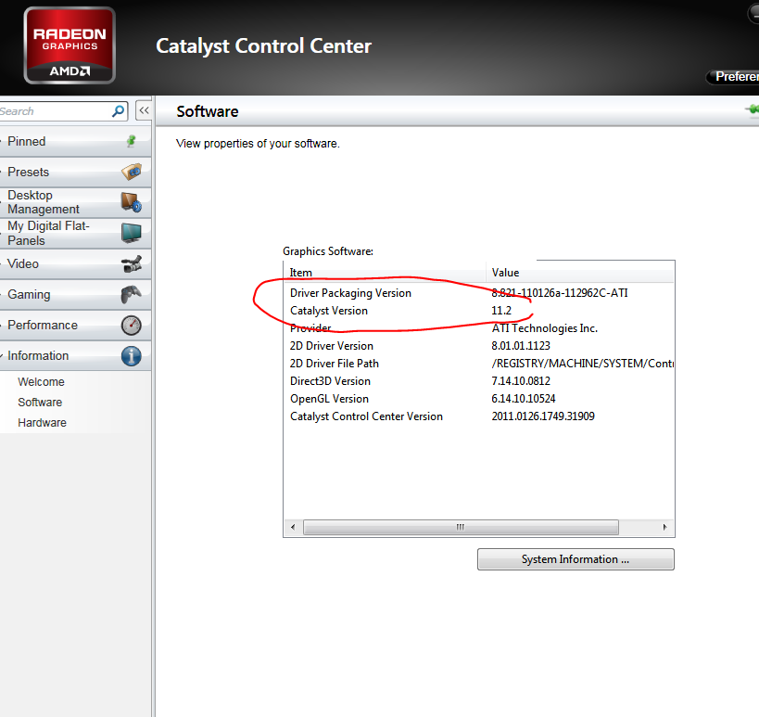Image resolution: width=759 pixels, height=717 pixels.
Task: Select the Direct3D Version row
Action: coord(479,381)
